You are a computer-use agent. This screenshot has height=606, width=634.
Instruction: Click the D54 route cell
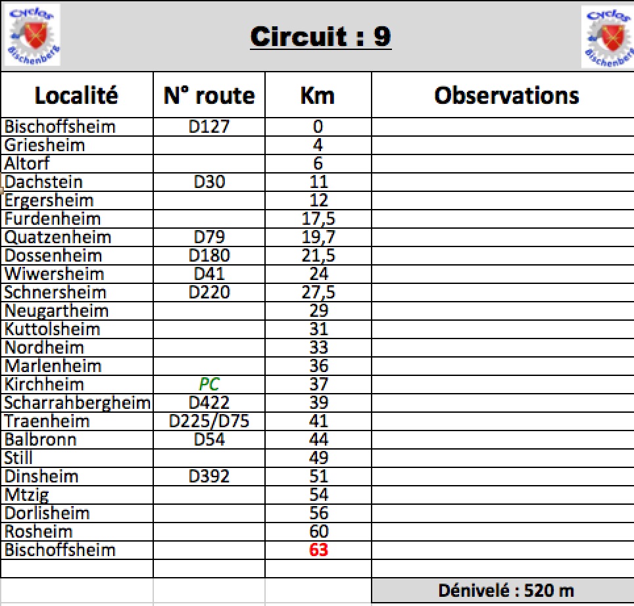[209, 440]
